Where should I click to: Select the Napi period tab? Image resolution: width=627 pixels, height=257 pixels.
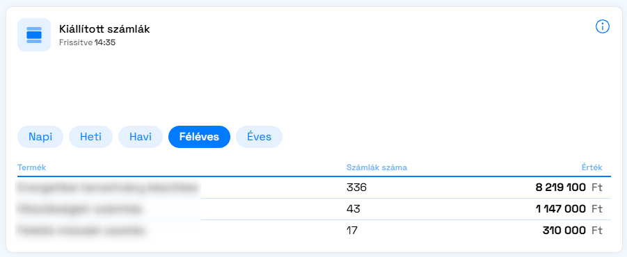pos(40,137)
